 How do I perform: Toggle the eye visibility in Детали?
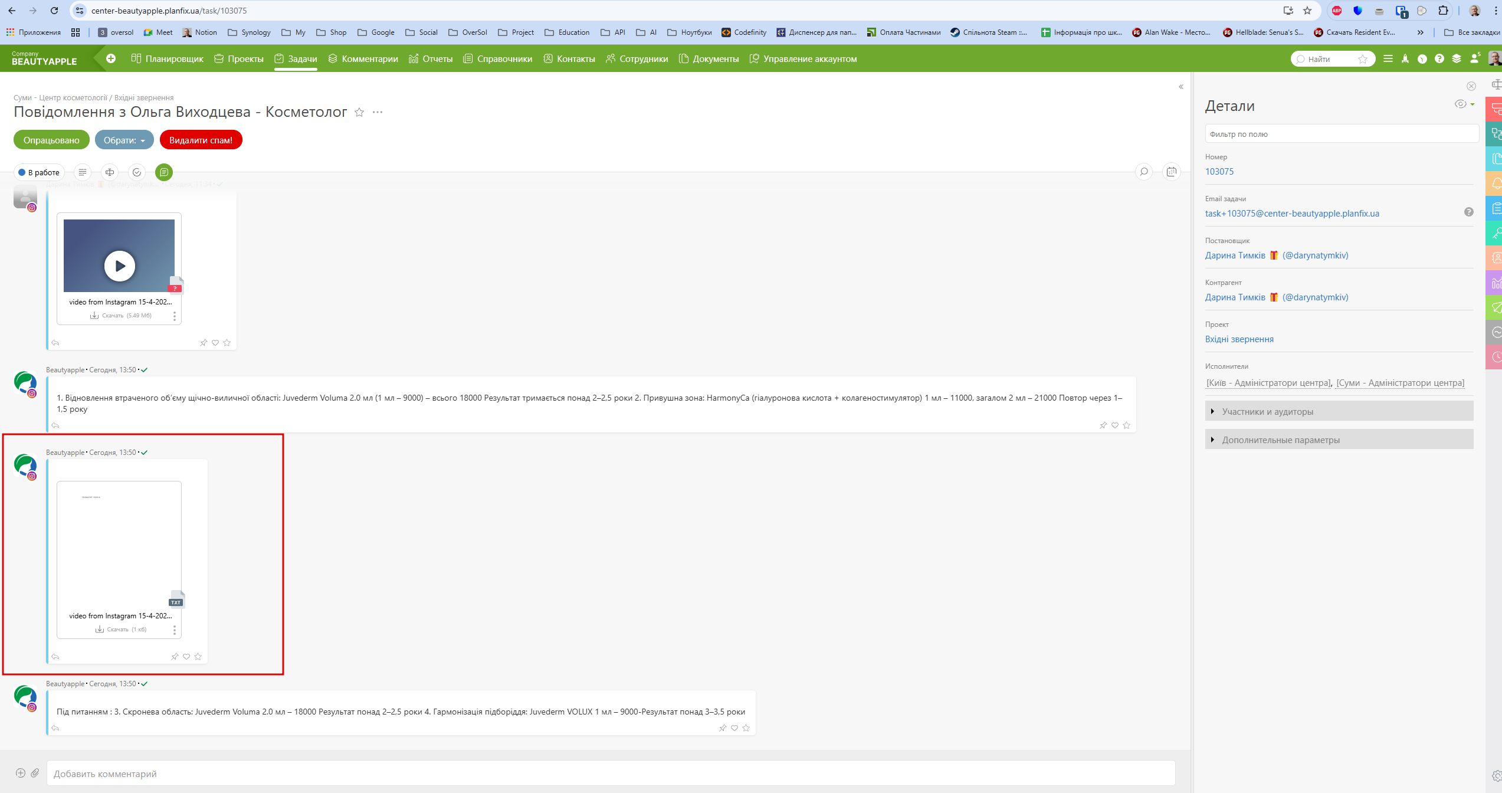coord(1461,104)
